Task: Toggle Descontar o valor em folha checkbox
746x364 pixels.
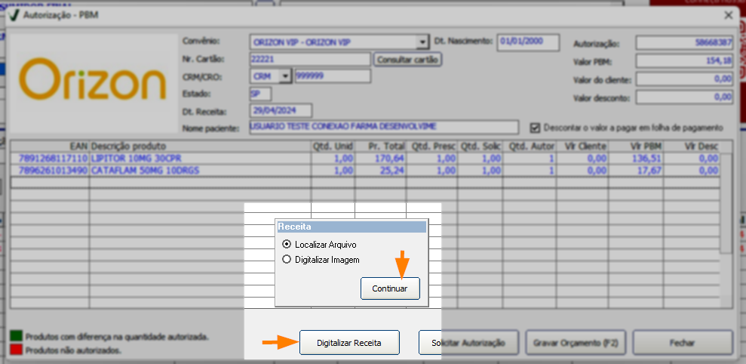Action: [536, 128]
